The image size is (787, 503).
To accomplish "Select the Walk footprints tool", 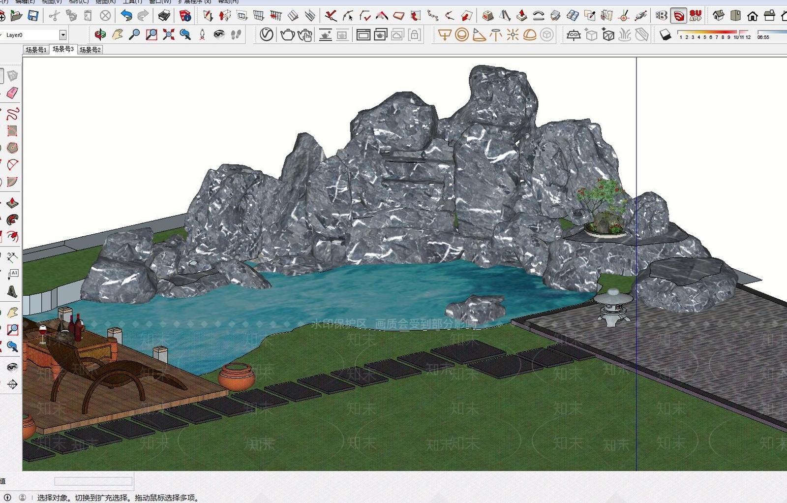I will point(236,34).
